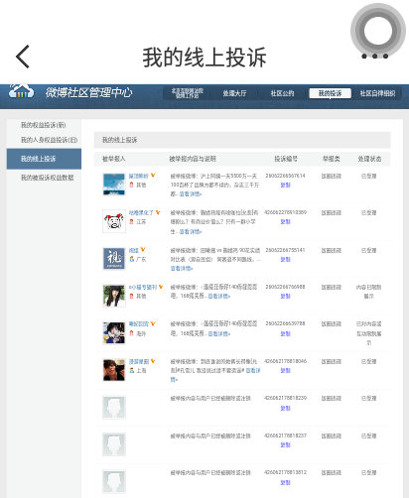This screenshot has height=498, width=409.
Task: Click the username of the 江苏 user
Action: click(x=141, y=212)
